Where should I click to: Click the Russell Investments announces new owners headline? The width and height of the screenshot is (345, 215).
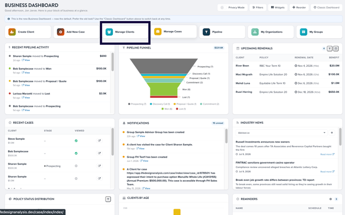263,142
